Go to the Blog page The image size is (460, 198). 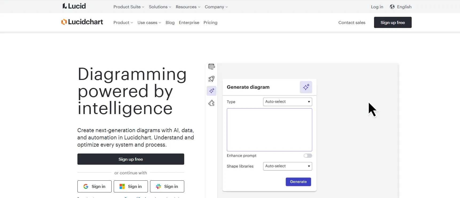(170, 23)
